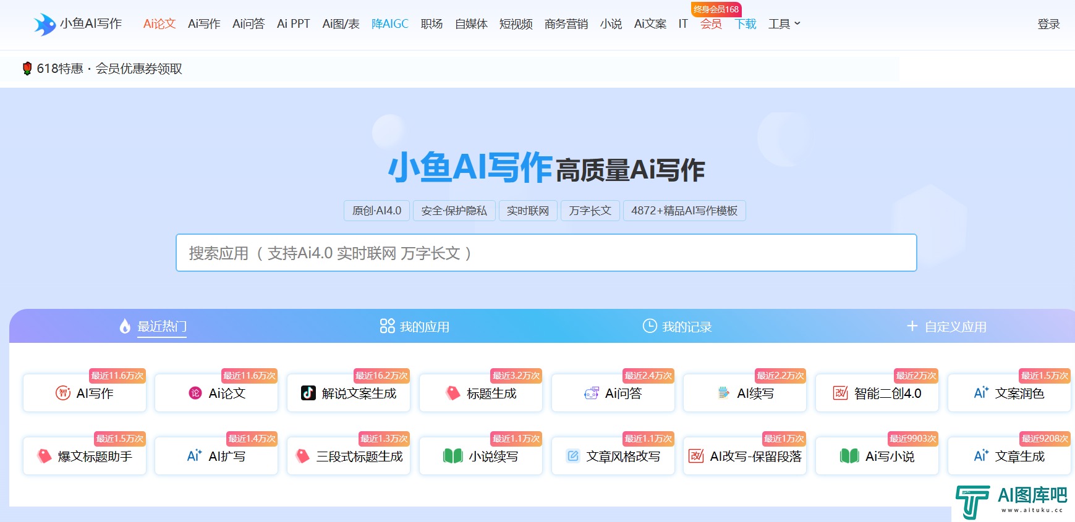The width and height of the screenshot is (1075, 522).
Task: Click the red 智 icon of AI写作 card
Action: (63, 393)
